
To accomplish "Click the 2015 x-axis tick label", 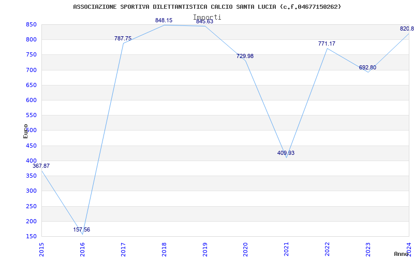I will [41, 250].
